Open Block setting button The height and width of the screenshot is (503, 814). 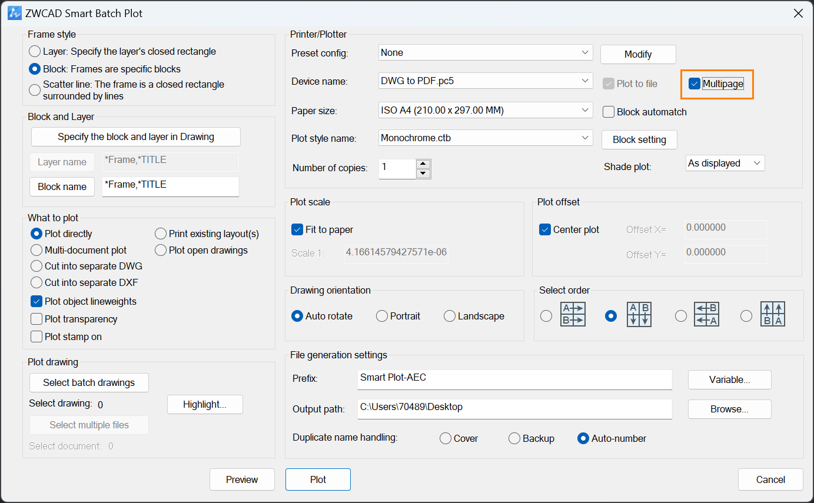tap(639, 139)
